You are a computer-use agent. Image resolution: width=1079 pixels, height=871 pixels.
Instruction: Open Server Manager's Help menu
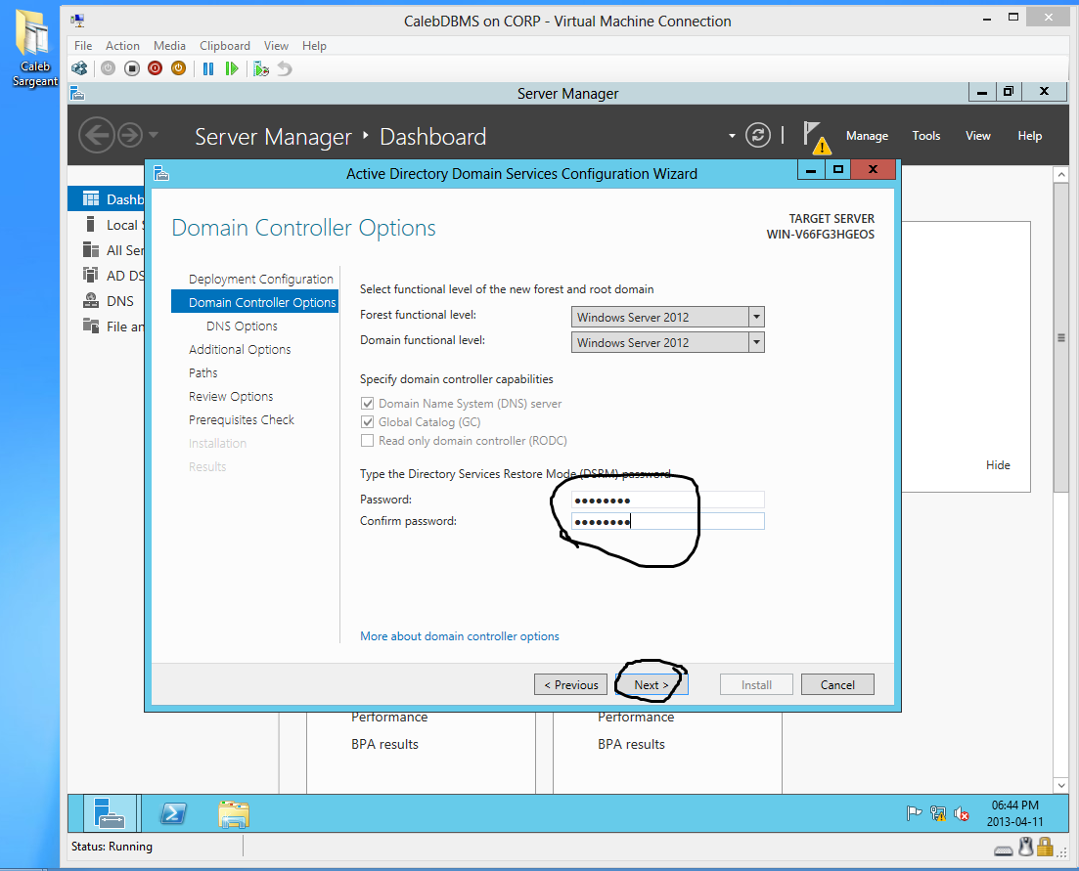(1029, 136)
